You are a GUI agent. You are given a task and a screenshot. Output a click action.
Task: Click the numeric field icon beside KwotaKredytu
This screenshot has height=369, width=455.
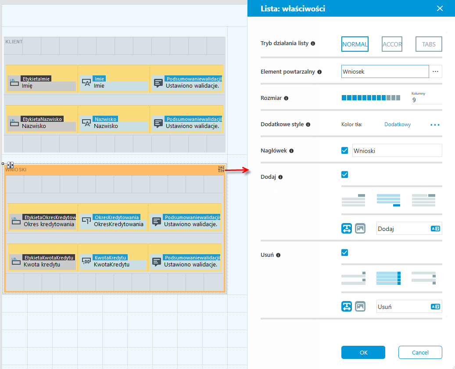(x=86, y=261)
